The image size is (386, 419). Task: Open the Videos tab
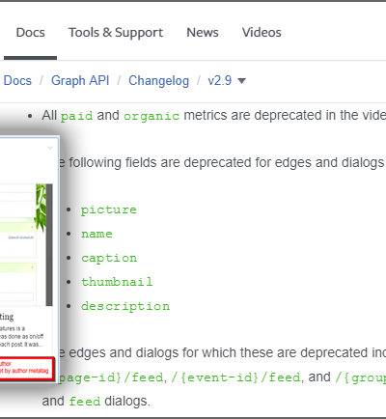tap(262, 33)
